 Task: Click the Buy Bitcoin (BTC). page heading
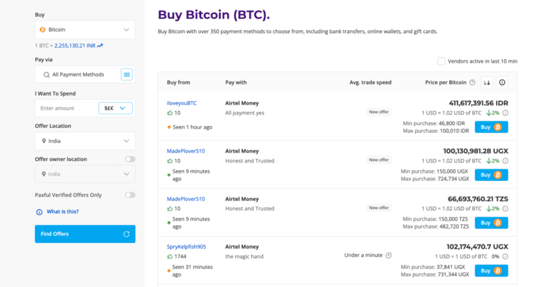[214, 14]
